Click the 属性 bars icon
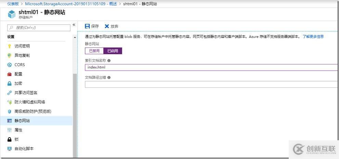Image resolution: width=339 pixels, height=159 pixels. point(9,130)
